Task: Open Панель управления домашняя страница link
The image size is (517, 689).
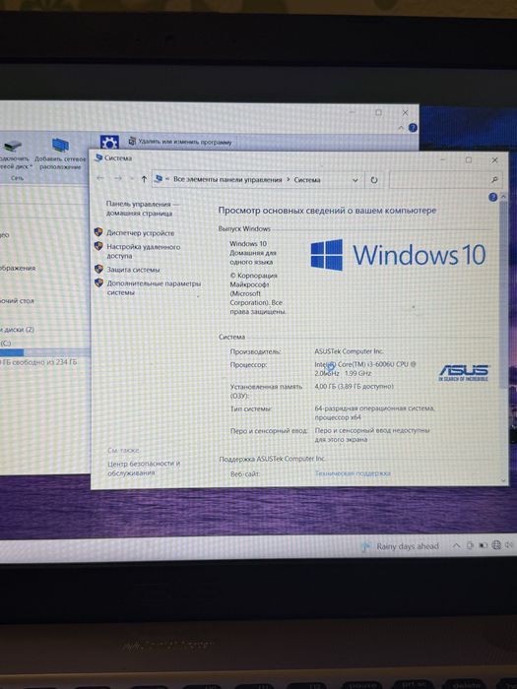Action: [x=142, y=209]
